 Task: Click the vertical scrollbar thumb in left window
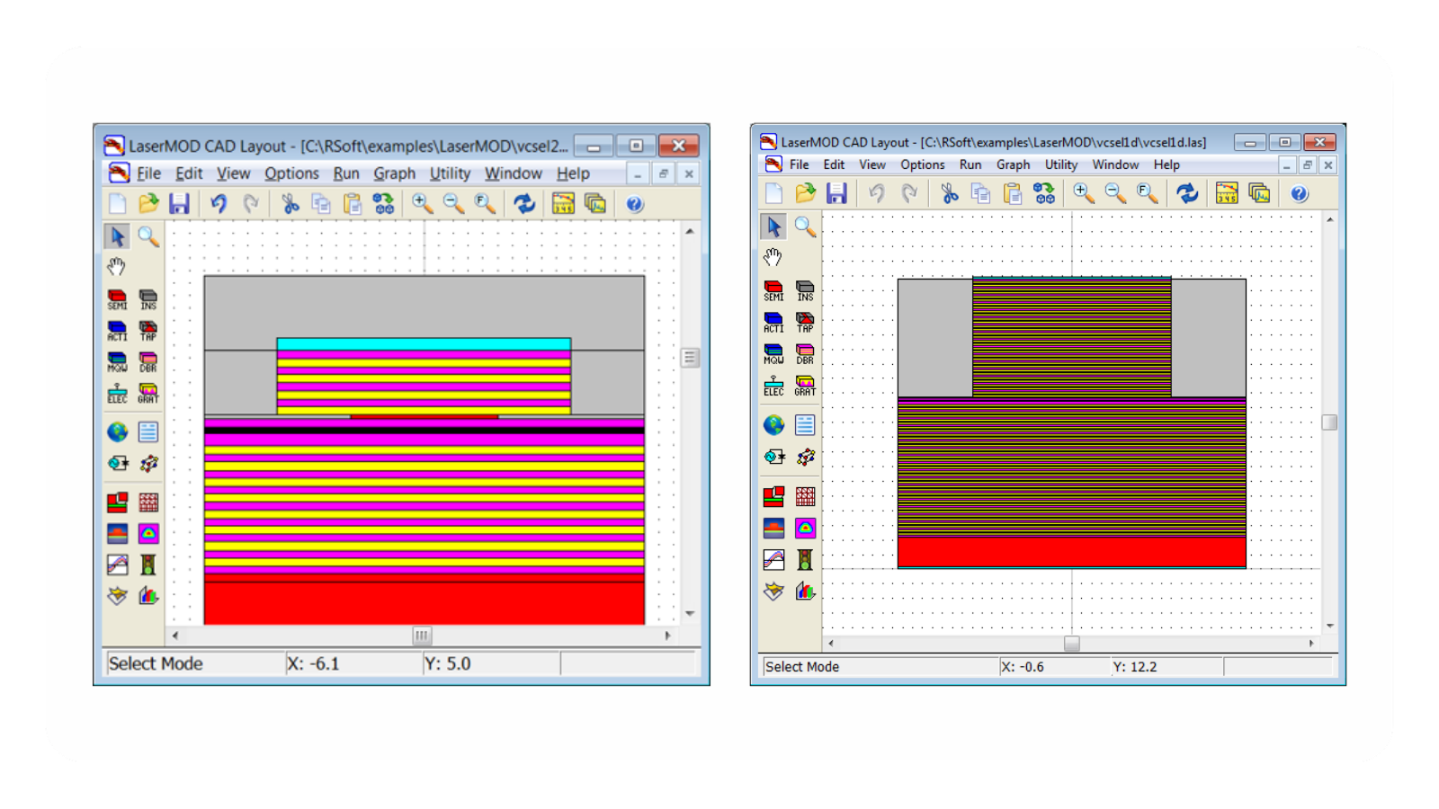point(690,358)
